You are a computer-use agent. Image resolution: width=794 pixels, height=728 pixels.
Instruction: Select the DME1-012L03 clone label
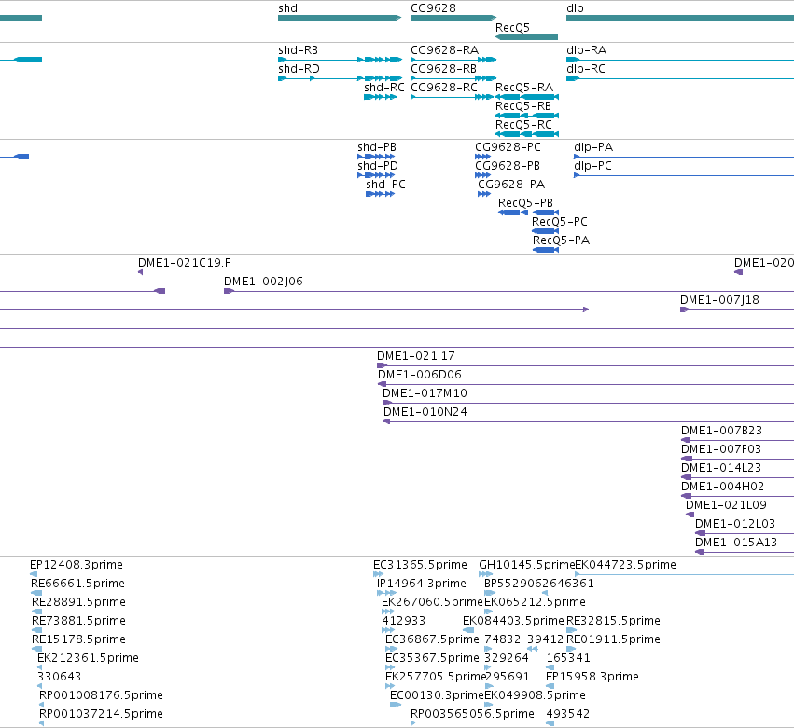click(x=735, y=524)
